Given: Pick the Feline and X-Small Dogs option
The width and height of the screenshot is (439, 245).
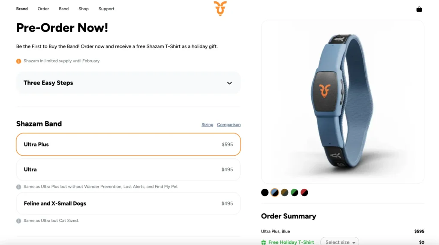Looking at the screenshot, I should coord(128,203).
